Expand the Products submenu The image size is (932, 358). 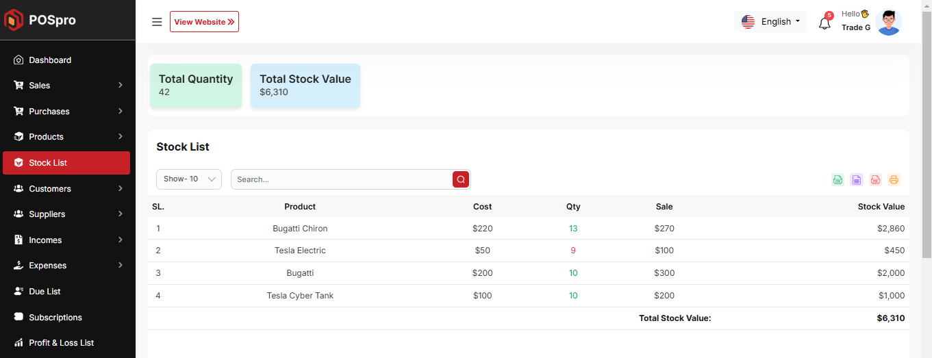click(x=67, y=137)
